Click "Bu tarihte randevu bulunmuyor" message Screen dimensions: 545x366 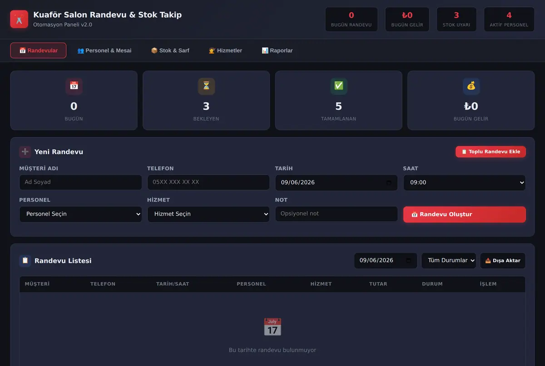tap(272, 350)
